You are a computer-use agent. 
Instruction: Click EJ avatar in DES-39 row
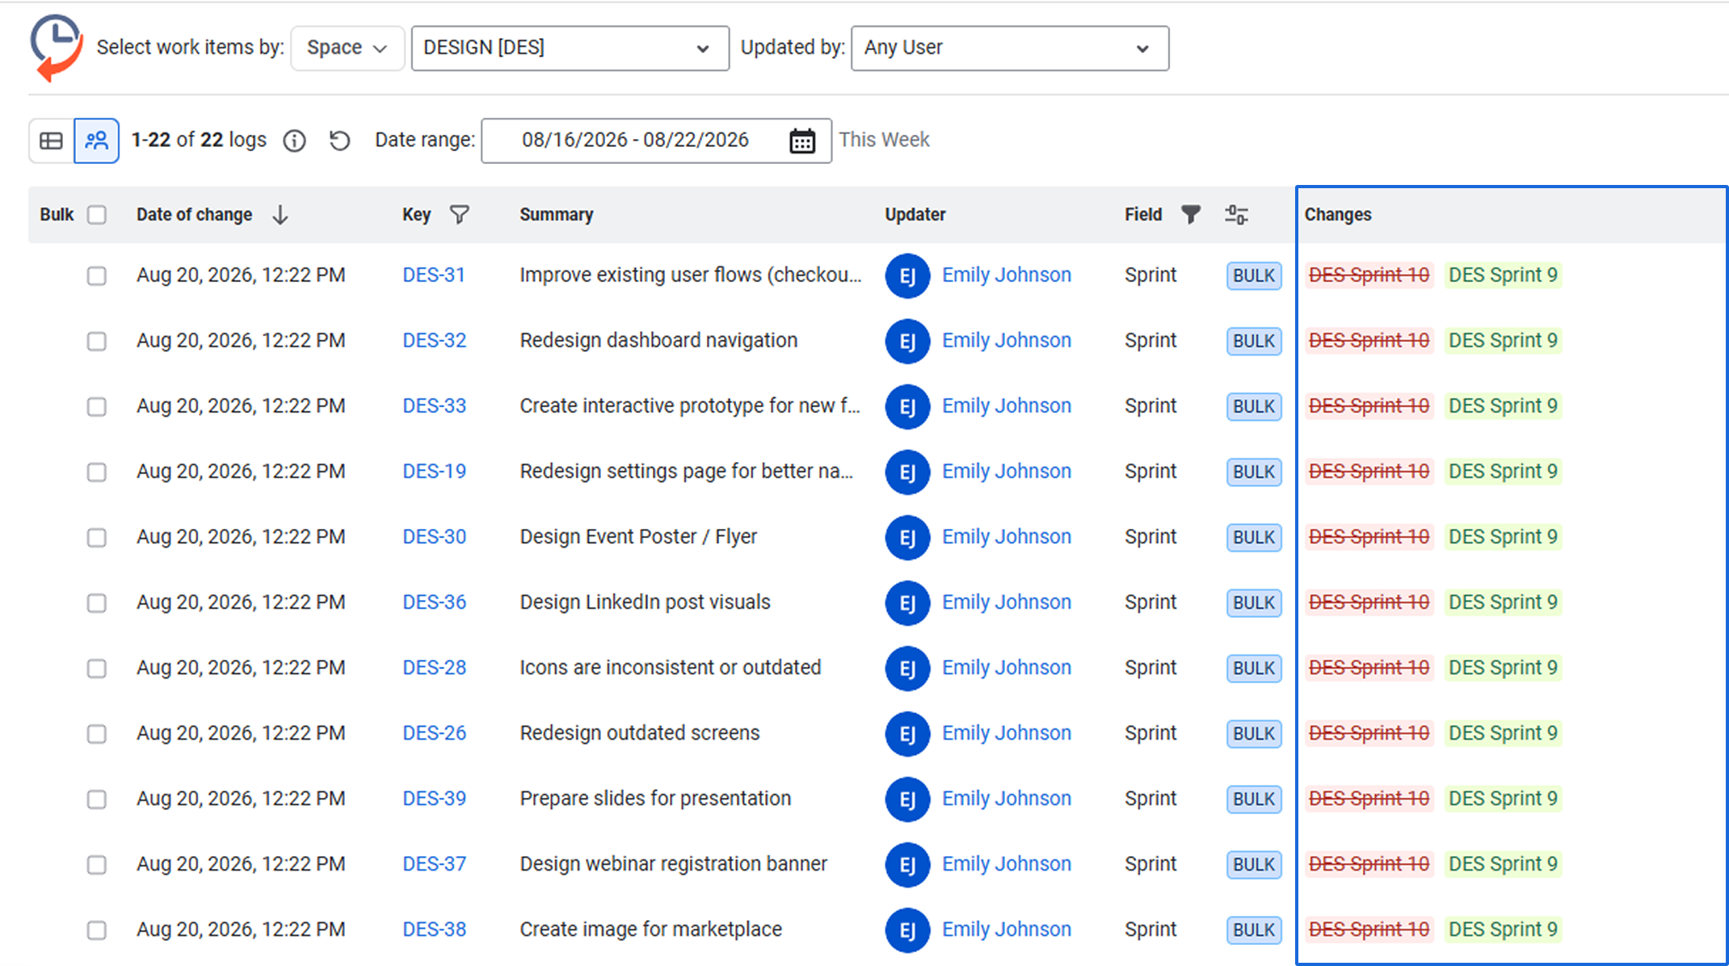click(907, 800)
